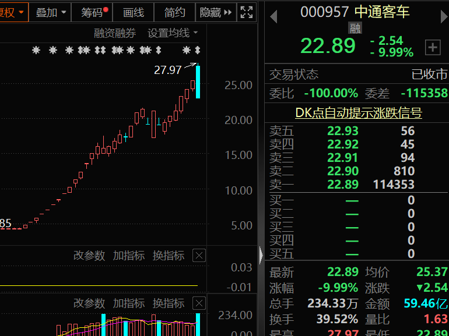Open DK点自动提示涨跌信号 link

pos(358,113)
